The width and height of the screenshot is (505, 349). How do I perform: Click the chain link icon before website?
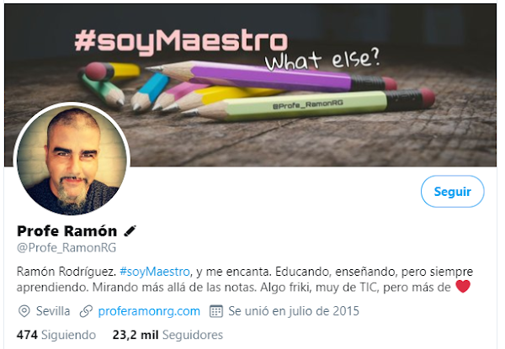tap(86, 311)
